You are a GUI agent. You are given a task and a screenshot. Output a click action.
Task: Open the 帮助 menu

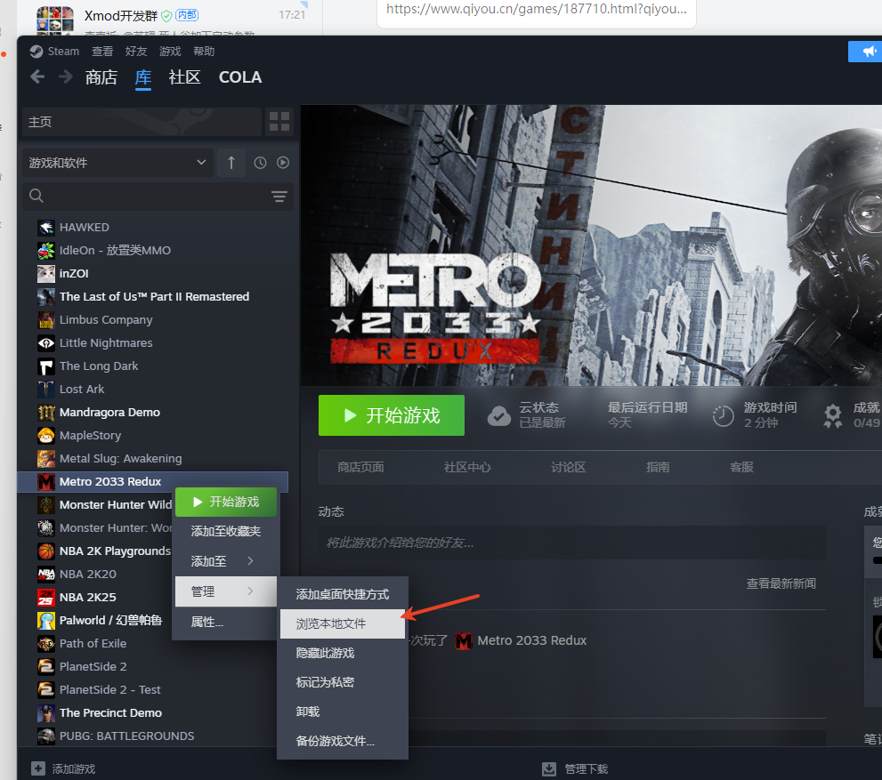point(204,52)
